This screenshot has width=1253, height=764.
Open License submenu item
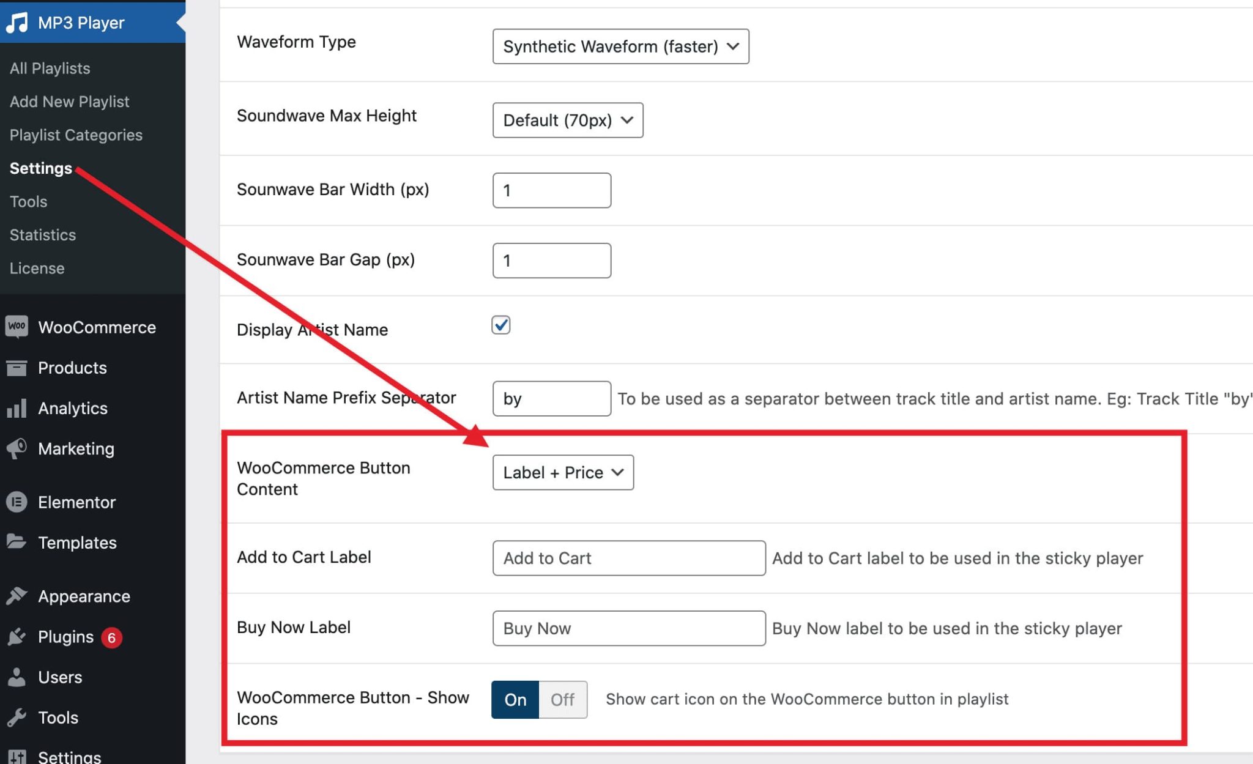[37, 269]
